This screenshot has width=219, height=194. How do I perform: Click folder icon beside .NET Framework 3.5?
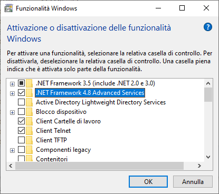click(29, 83)
